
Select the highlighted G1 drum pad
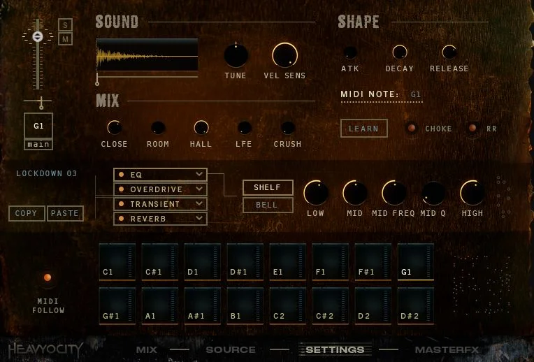point(415,261)
